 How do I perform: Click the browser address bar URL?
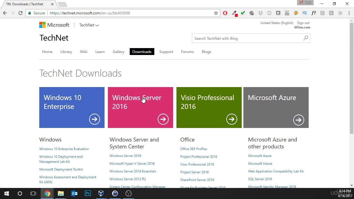coord(90,13)
